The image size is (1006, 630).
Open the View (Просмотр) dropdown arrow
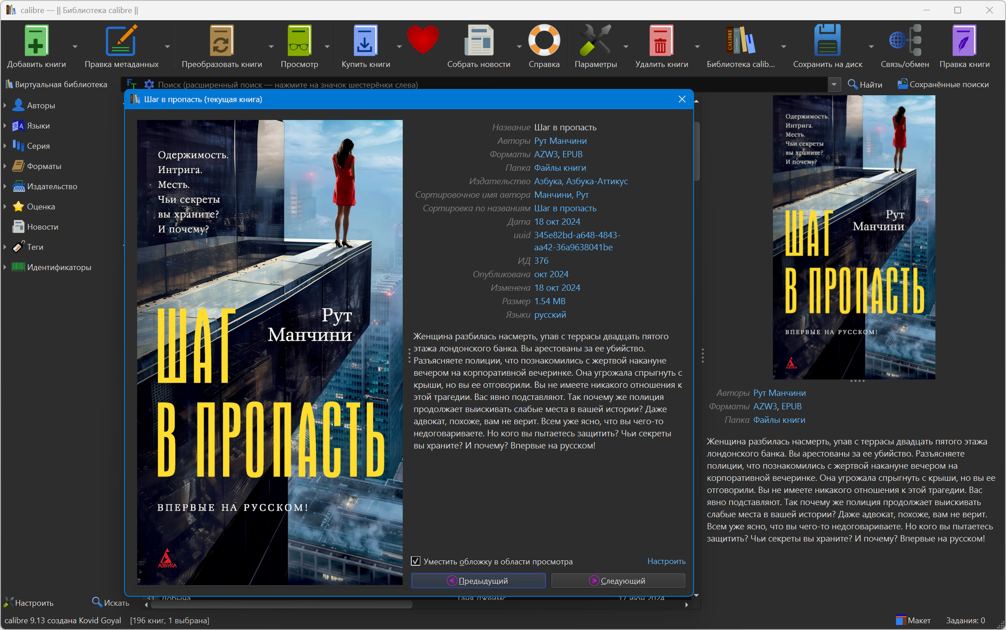point(327,47)
